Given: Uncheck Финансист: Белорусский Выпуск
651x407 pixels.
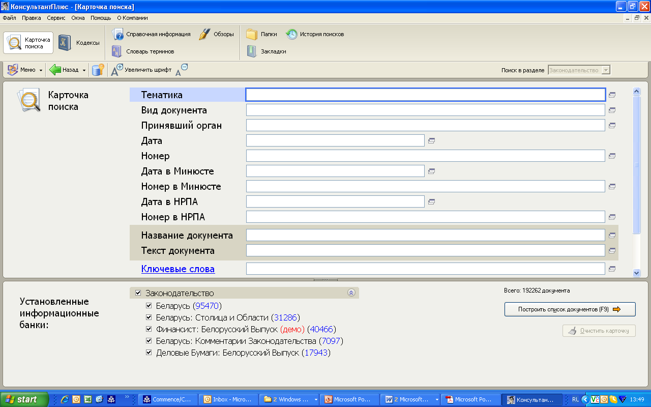Looking at the screenshot, I should coord(149,329).
